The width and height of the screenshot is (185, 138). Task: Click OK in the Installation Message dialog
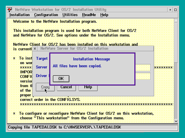tap(61, 78)
